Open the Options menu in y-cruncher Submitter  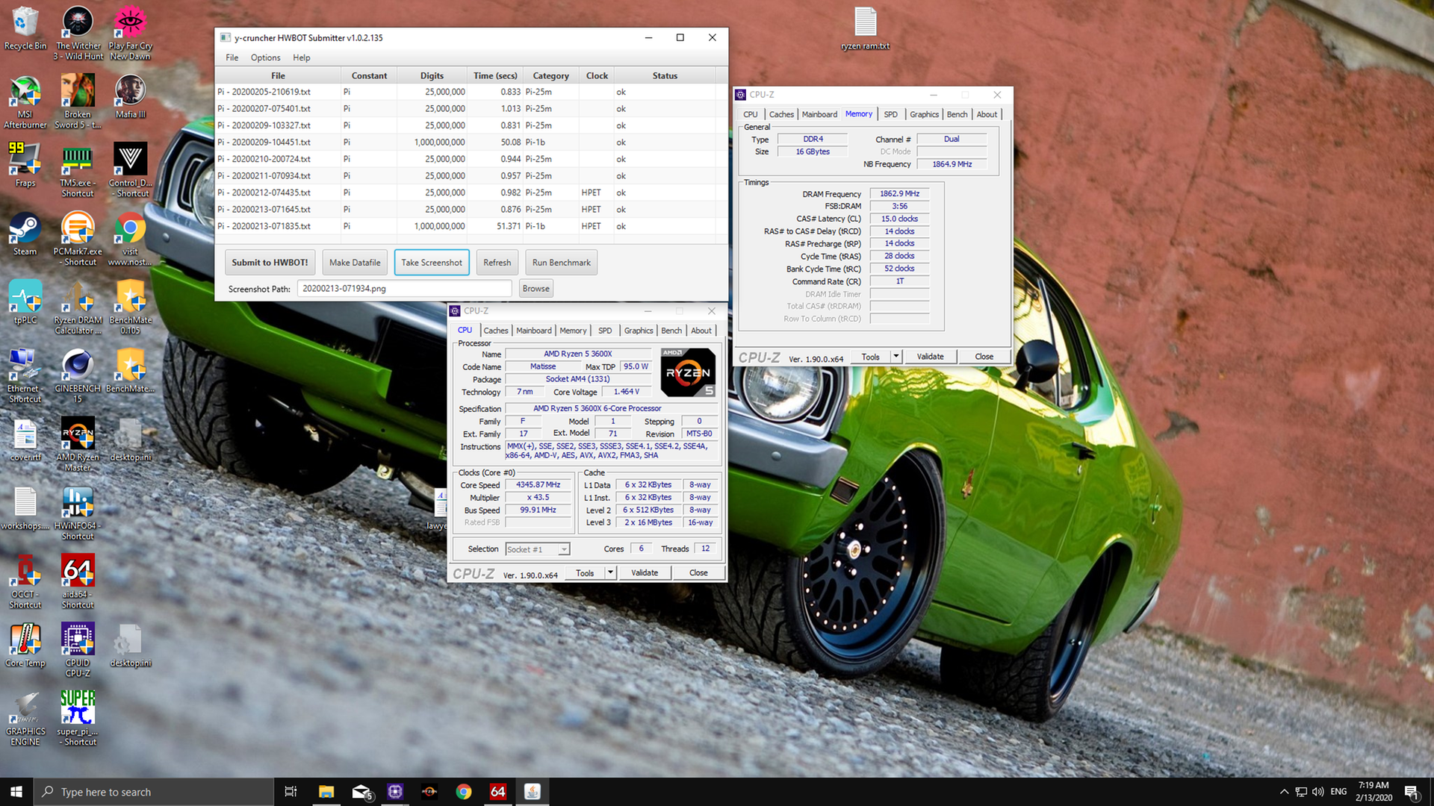265,57
